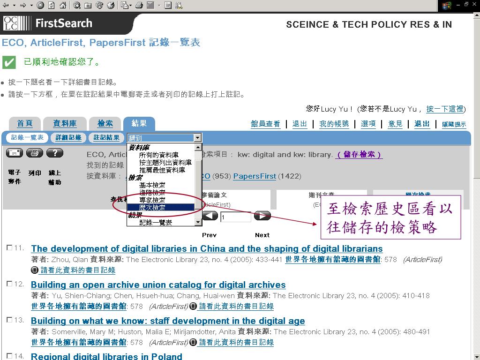Open the browser History clock icon
Image resolution: width=480 pixels, height=360 pixels.
coord(111,5)
